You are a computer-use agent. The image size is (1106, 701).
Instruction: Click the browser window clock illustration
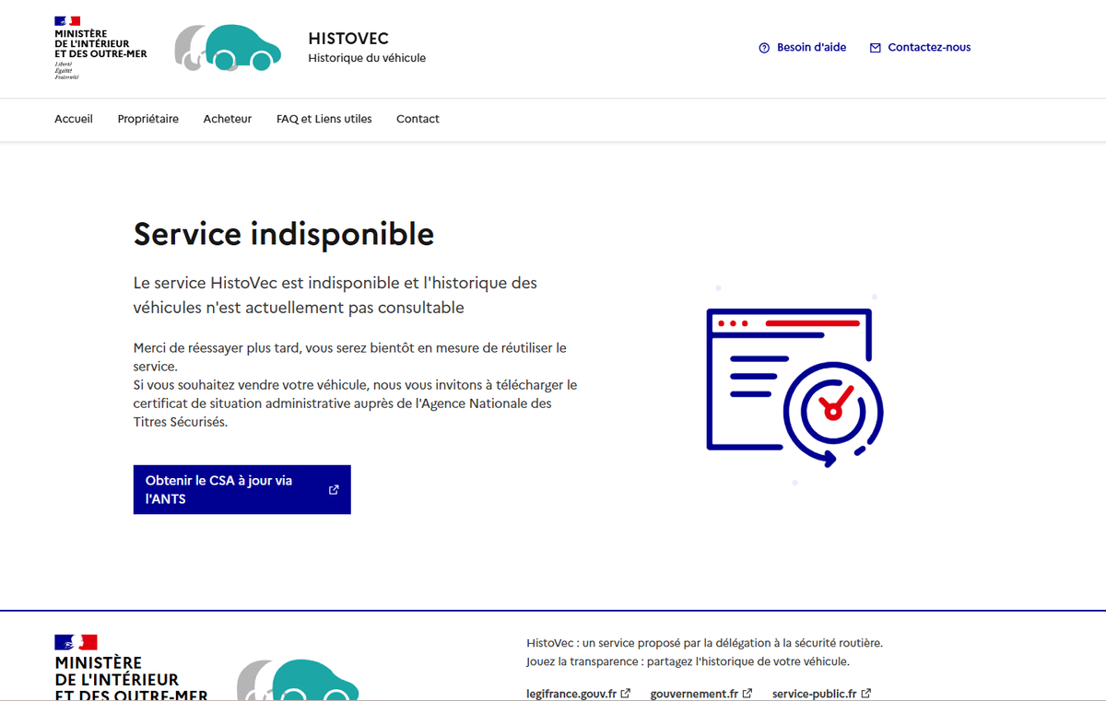794,384
